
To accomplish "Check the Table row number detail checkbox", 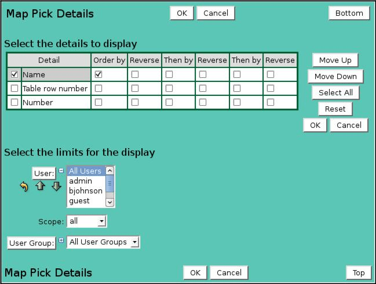I will tap(14, 88).
